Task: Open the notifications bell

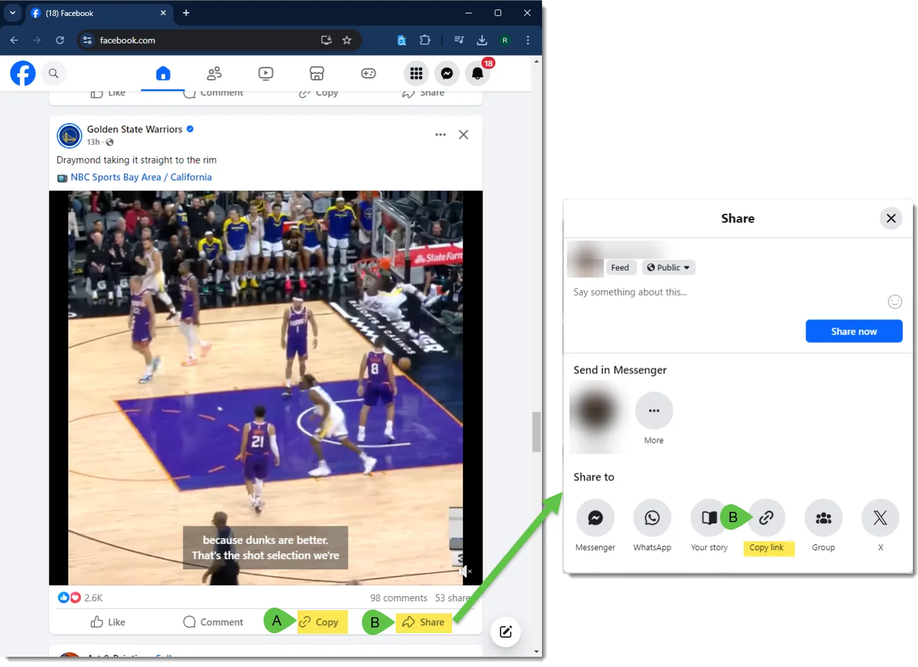Action: [478, 73]
